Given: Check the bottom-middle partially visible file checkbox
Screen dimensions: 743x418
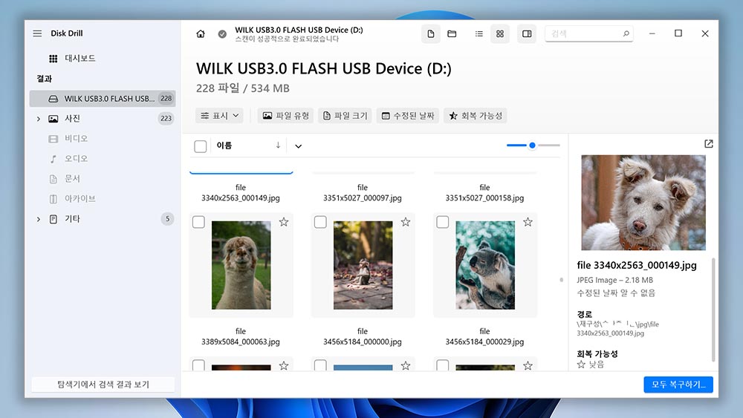Looking at the screenshot, I should (320, 365).
